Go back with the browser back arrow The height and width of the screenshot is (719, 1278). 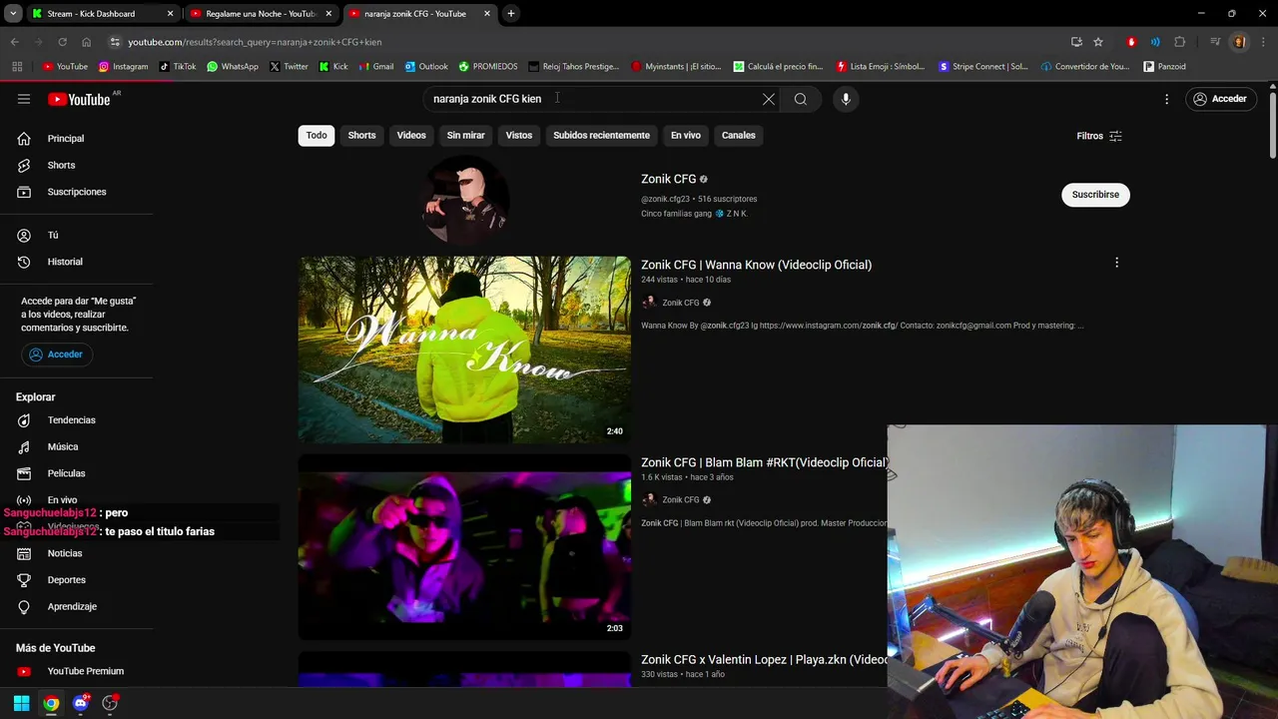[x=14, y=42]
